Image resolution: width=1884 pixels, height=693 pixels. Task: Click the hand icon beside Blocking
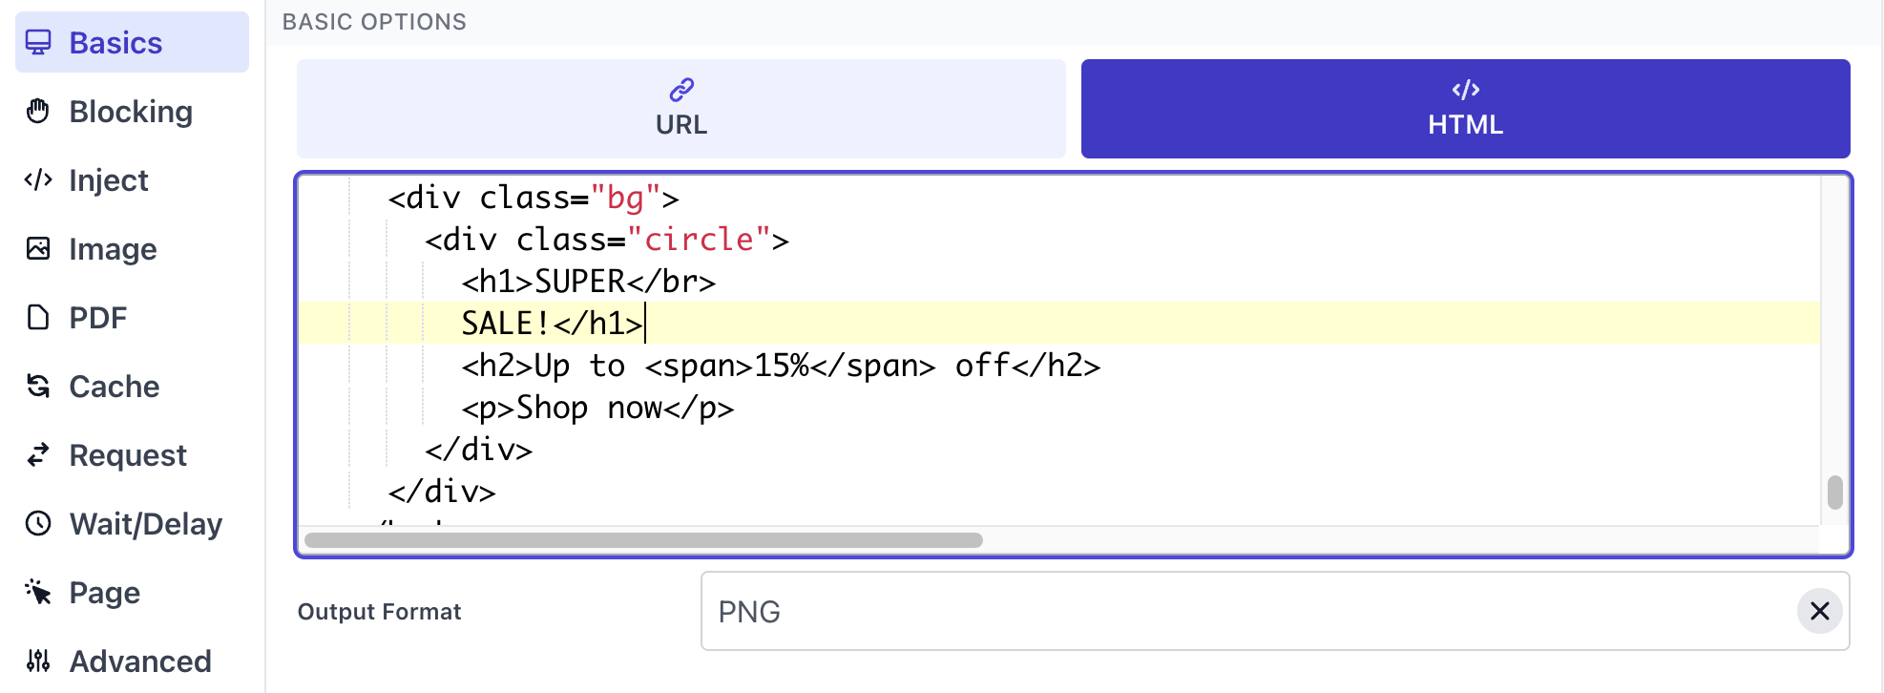pyautogui.click(x=38, y=111)
